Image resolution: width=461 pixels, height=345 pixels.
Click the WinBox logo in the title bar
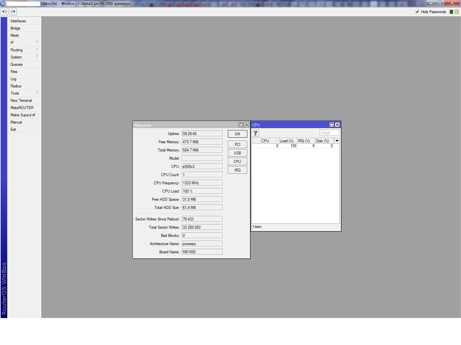point(3,3)
